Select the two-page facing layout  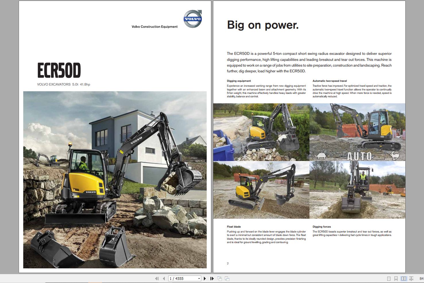tap(404, 278)
